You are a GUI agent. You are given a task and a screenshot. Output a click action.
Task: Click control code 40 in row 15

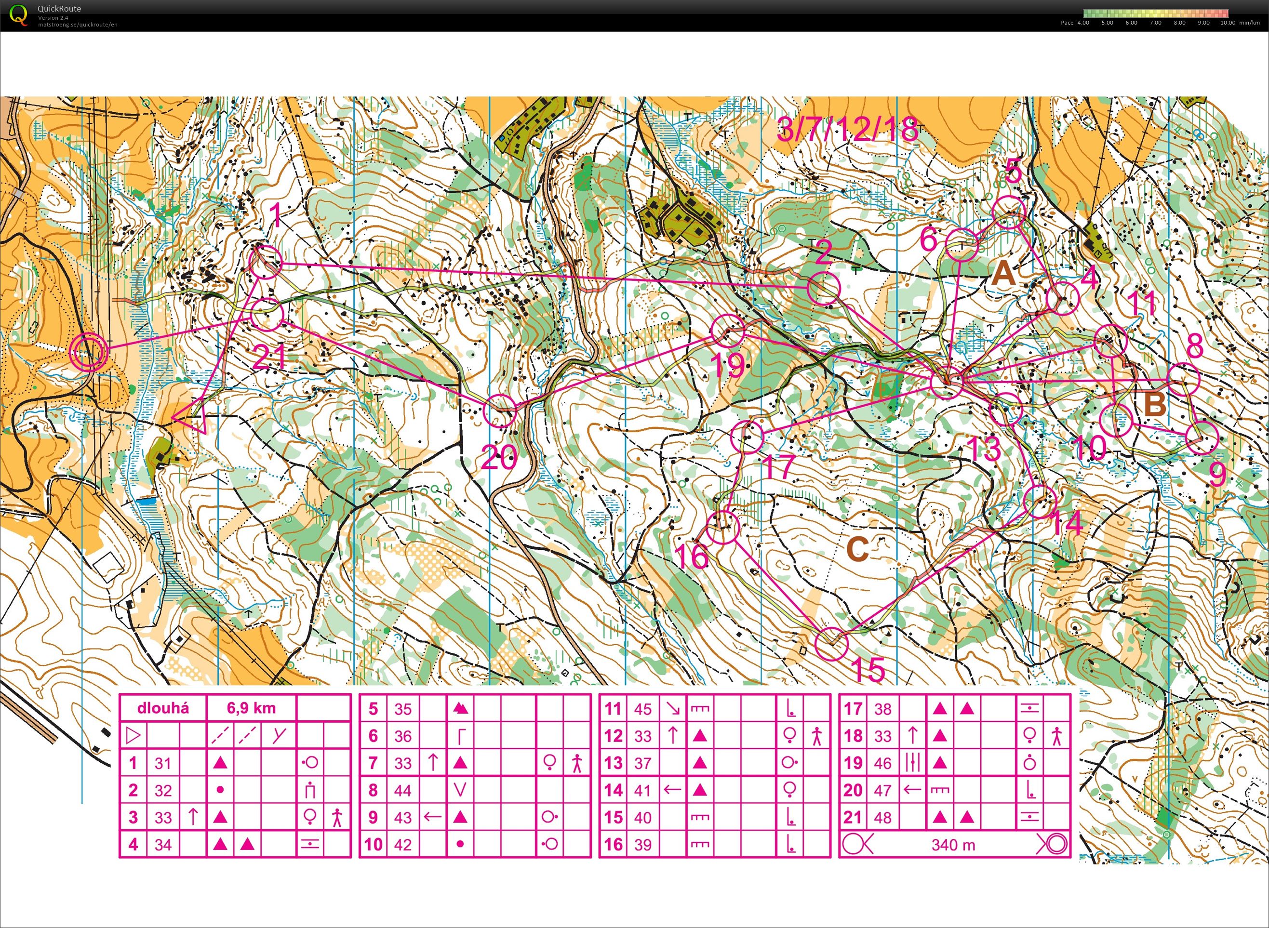(642, 817)
